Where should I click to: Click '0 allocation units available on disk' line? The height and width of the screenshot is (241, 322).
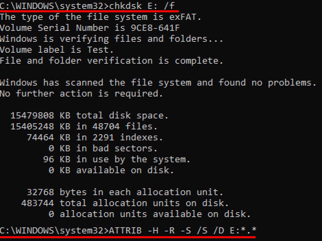point(149,214)
